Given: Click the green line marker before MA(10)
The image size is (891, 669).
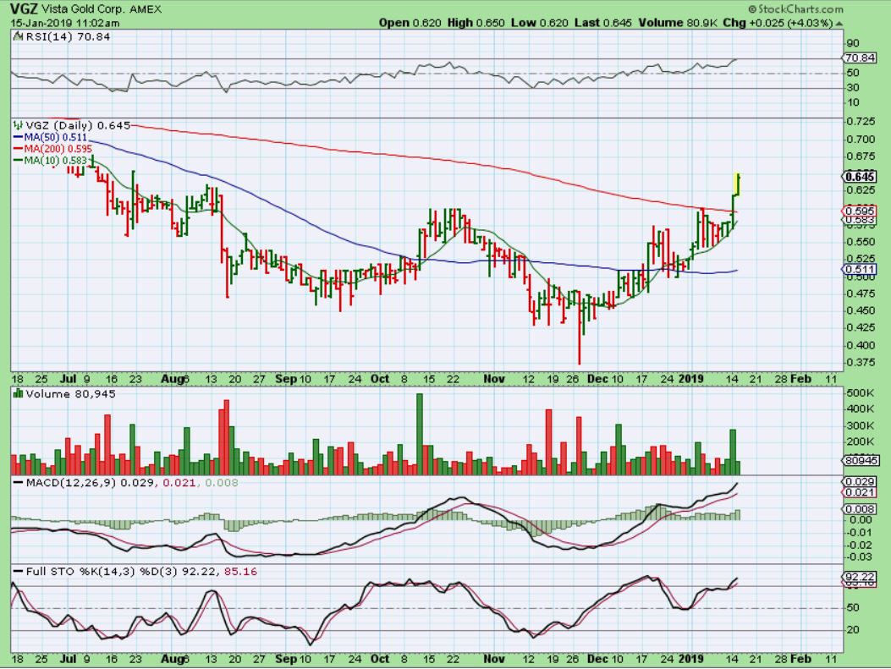Looking at the screenshot, I should (18, 161).
